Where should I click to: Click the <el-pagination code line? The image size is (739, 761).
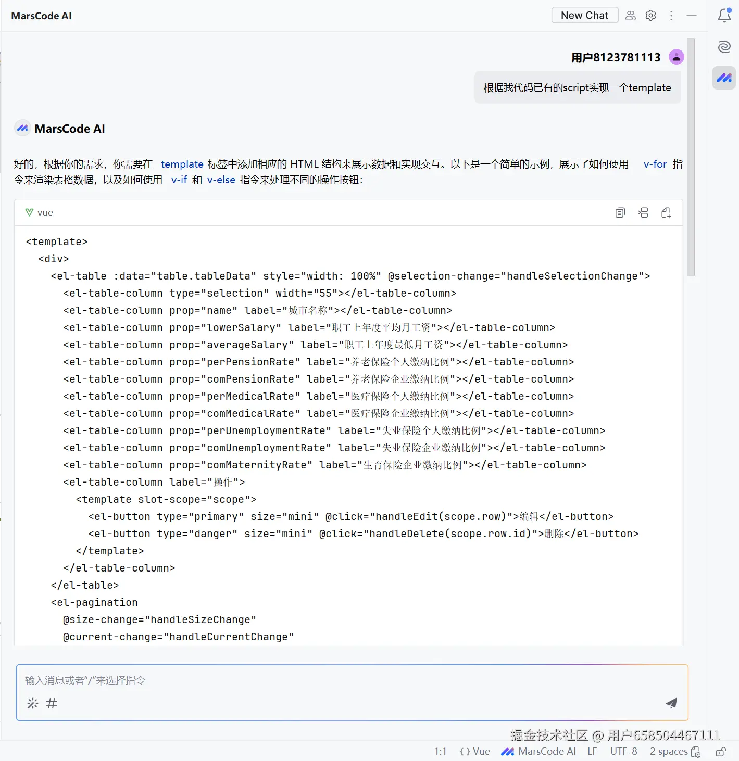[x=94, y=602]
